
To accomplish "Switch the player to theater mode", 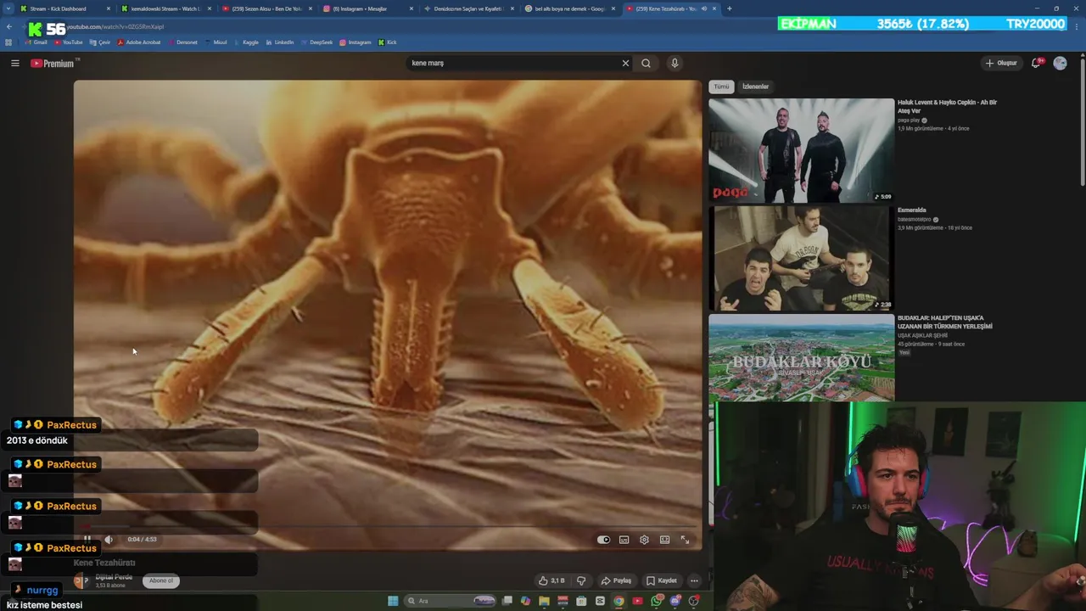I will tap(664, 540).
